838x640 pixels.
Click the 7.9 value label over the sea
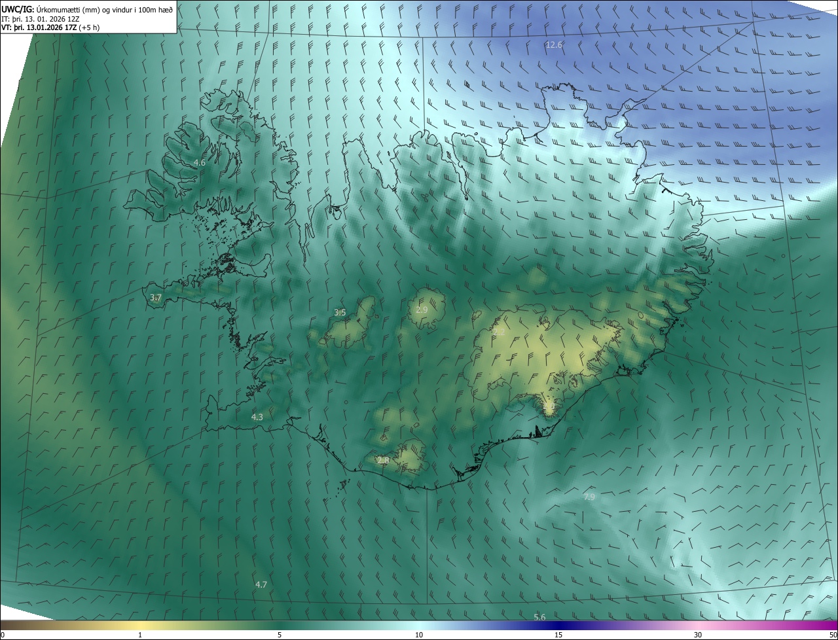tap(589, 497)
